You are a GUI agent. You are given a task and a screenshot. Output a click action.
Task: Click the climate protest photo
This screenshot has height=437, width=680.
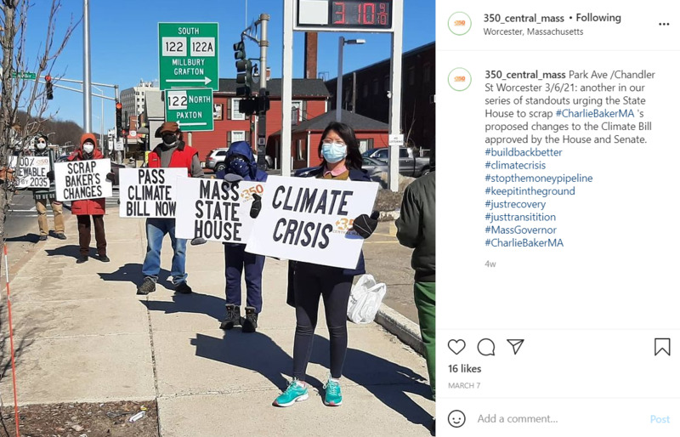click(x=218, y=218)
